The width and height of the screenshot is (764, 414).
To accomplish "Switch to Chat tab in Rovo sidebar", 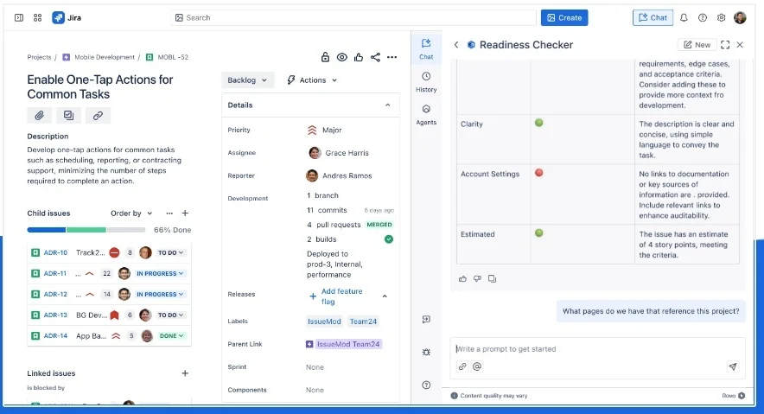I will (x=426, y=49).
